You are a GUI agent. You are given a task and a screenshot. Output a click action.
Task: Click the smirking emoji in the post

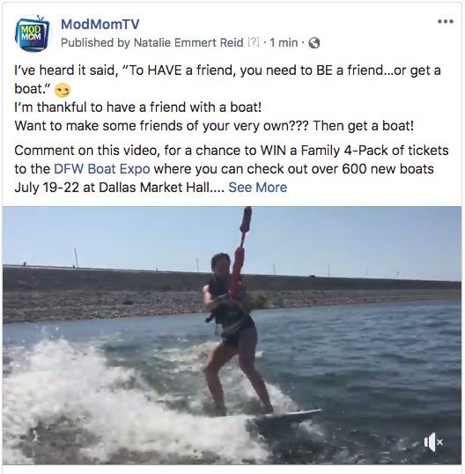coord(63,90)
